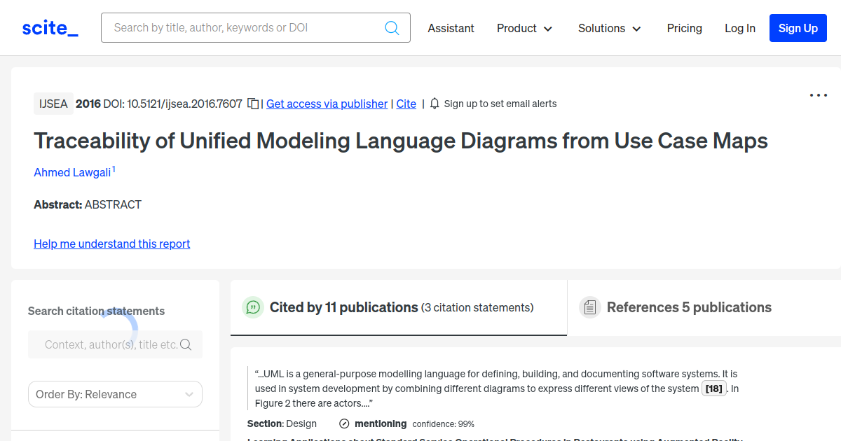This screenshot has height=441, width=841.
Task: Open the Assistant menu item
Action: [451, 28]
